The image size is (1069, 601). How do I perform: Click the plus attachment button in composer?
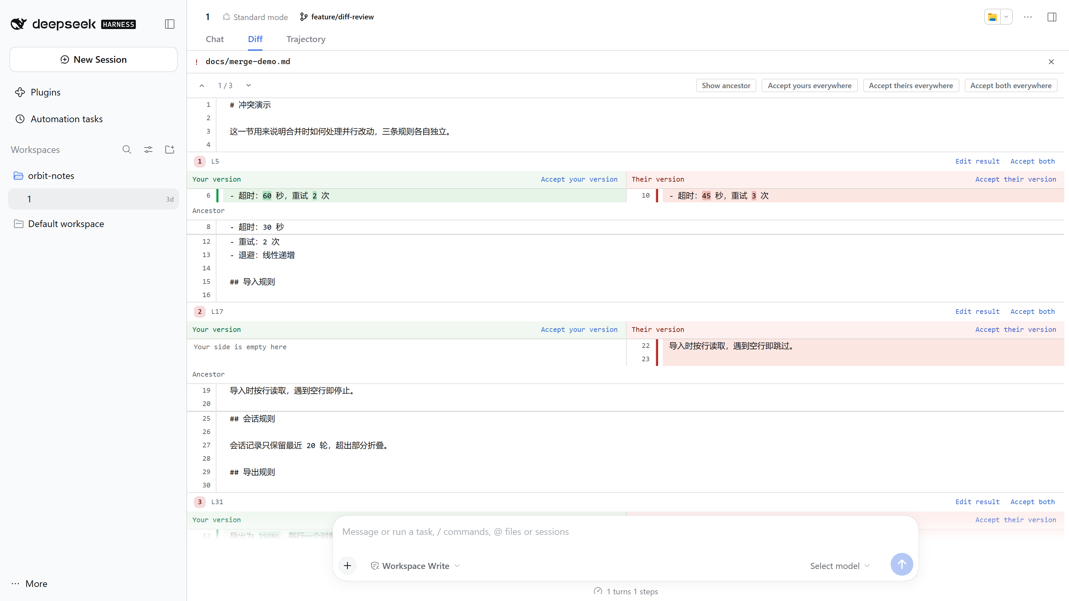coord(347,566)
